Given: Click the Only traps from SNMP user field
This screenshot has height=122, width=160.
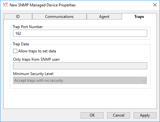Looking at the screenshot, I should tap(80, 66).
